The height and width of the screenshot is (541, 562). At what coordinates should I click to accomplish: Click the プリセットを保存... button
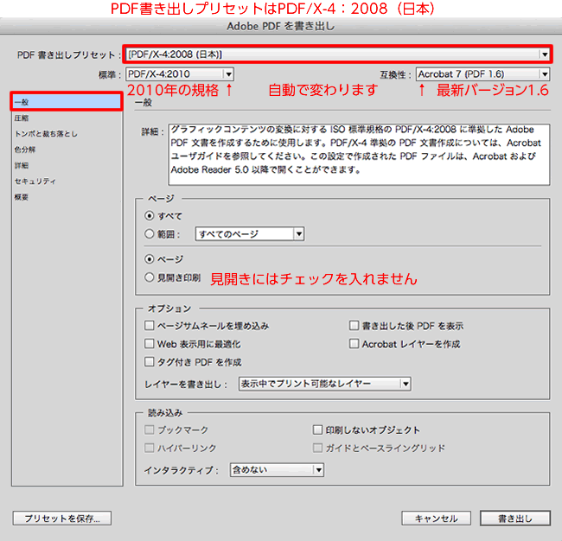point(62,519)
